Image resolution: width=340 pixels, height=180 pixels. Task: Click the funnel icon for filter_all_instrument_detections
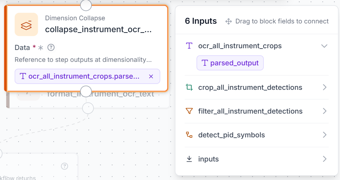pyautogui.click(x=189, y=111)
